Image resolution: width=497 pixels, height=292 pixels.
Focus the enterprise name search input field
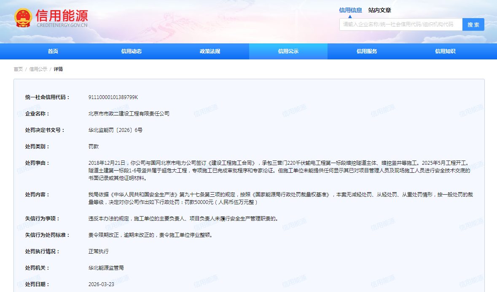coord(400,24)
